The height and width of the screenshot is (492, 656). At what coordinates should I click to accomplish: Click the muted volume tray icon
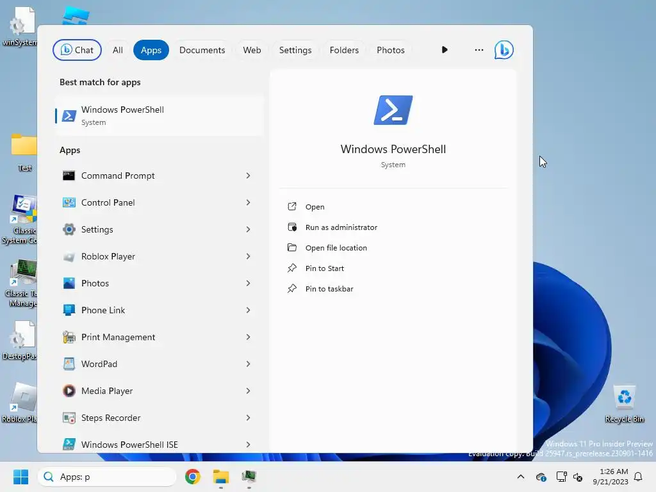click(x=578, y=477)
